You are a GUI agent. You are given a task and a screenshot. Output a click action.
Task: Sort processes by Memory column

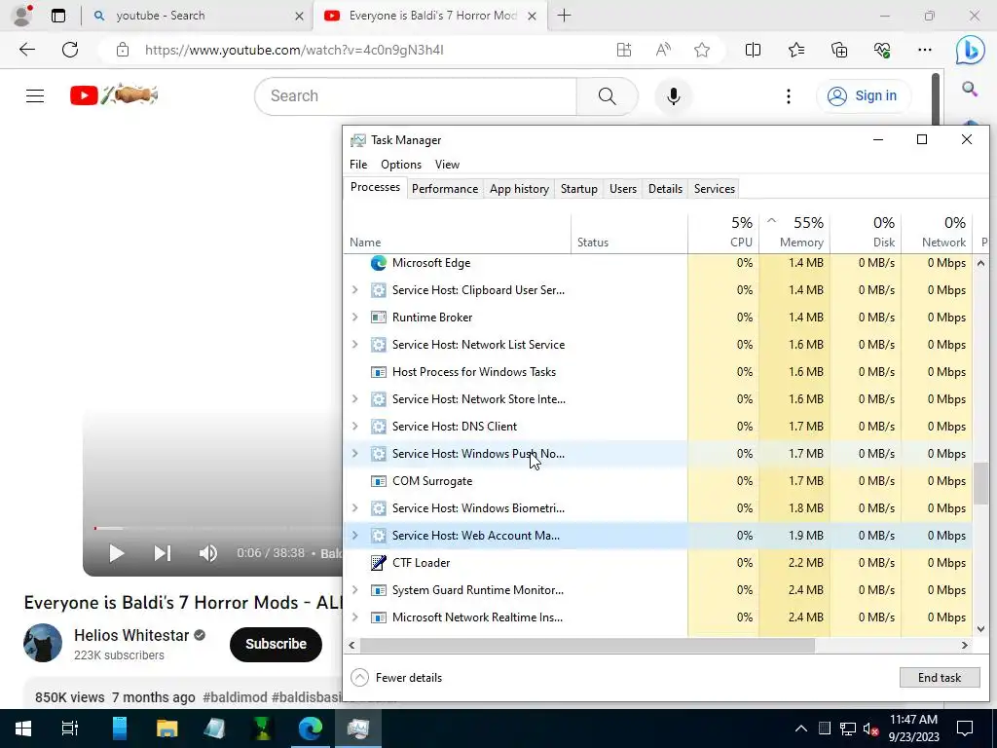(794, 232)
